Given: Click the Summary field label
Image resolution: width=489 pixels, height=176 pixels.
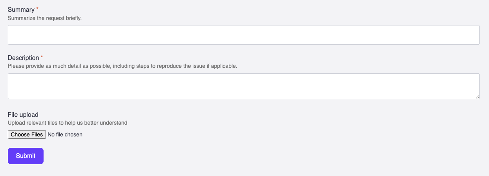Looking at the screenshot, I should [21, 10].
